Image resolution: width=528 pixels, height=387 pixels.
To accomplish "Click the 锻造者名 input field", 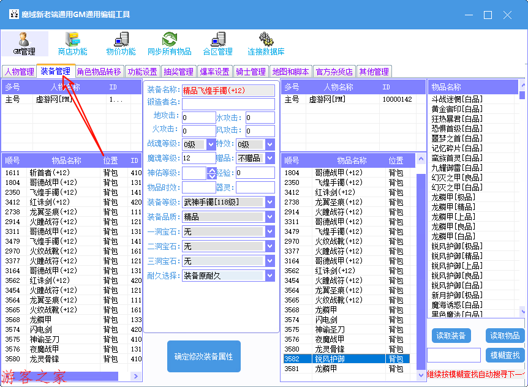I will pos(228,103).
